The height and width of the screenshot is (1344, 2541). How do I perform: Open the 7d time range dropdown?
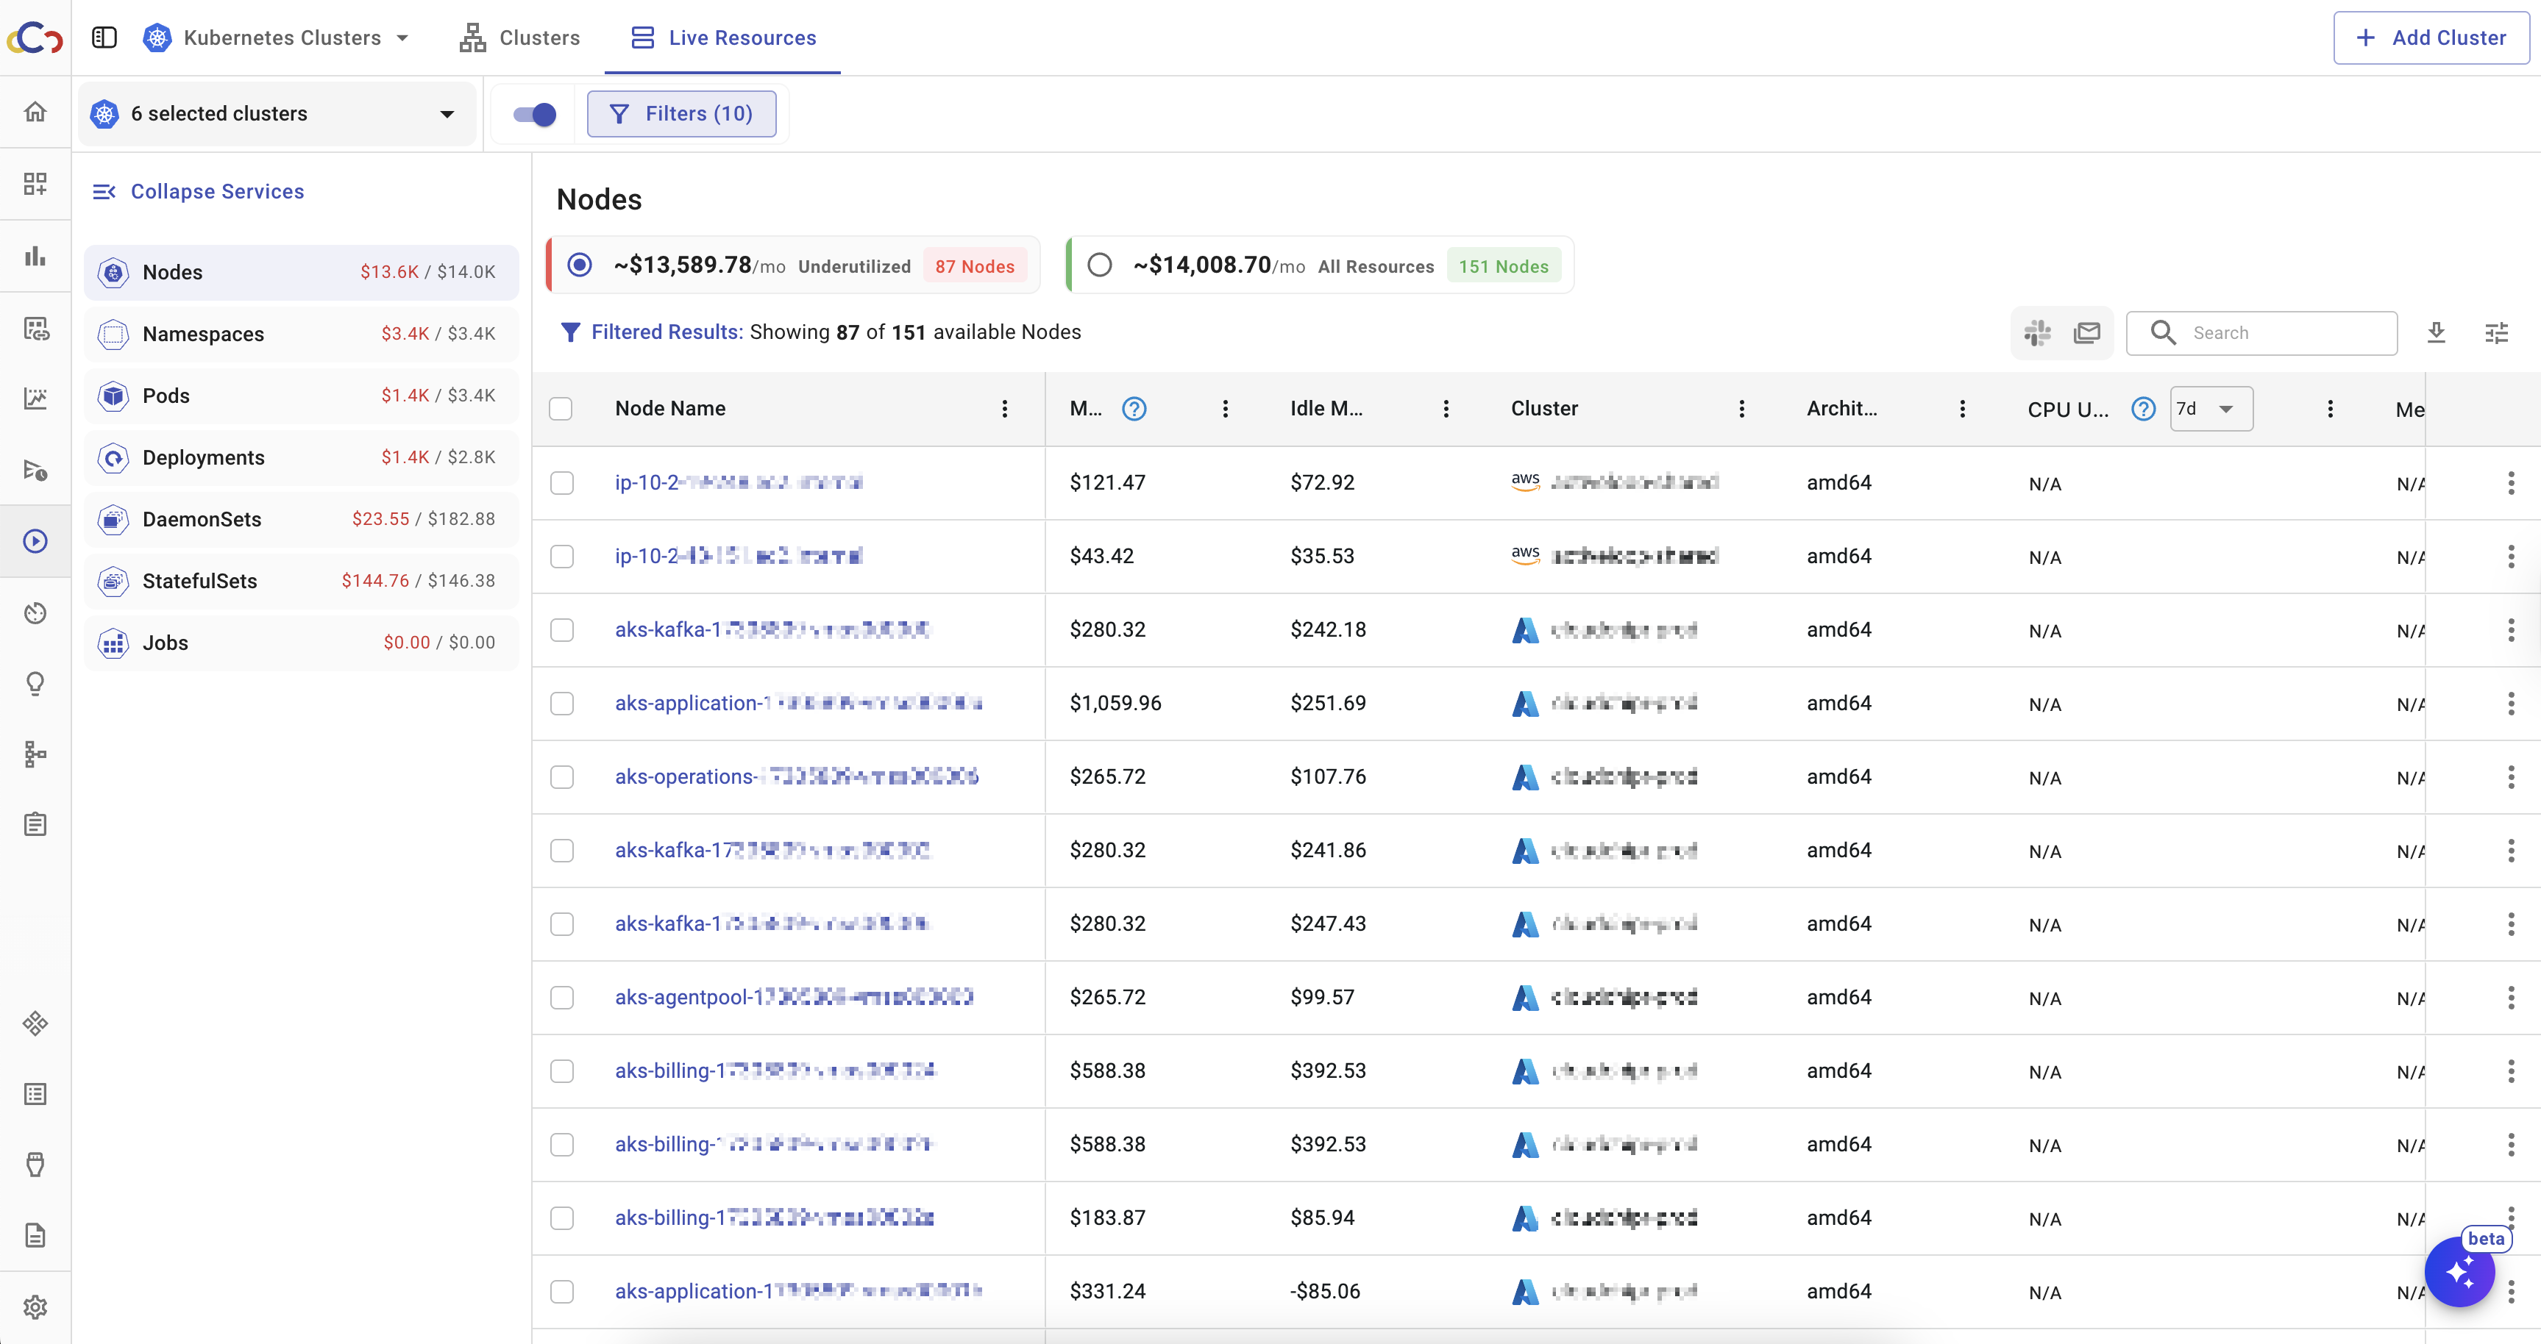pyautogui.click(x=2211, y=410)
